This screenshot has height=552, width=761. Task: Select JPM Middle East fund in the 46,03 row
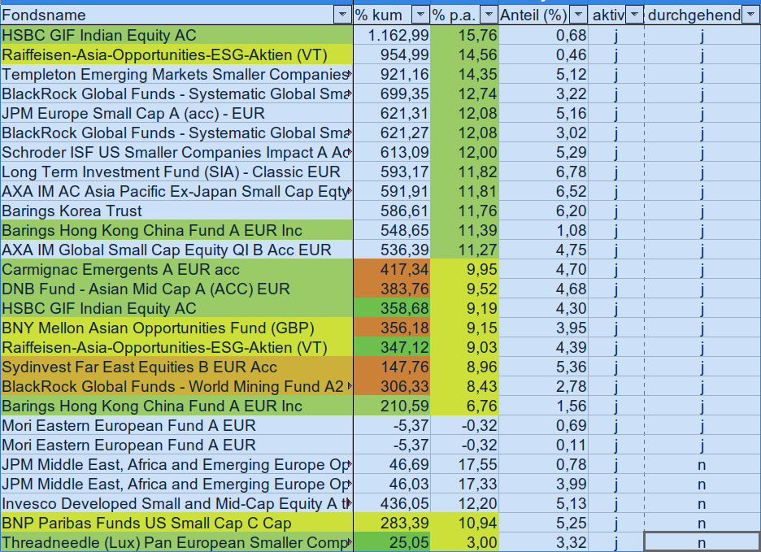176,484
